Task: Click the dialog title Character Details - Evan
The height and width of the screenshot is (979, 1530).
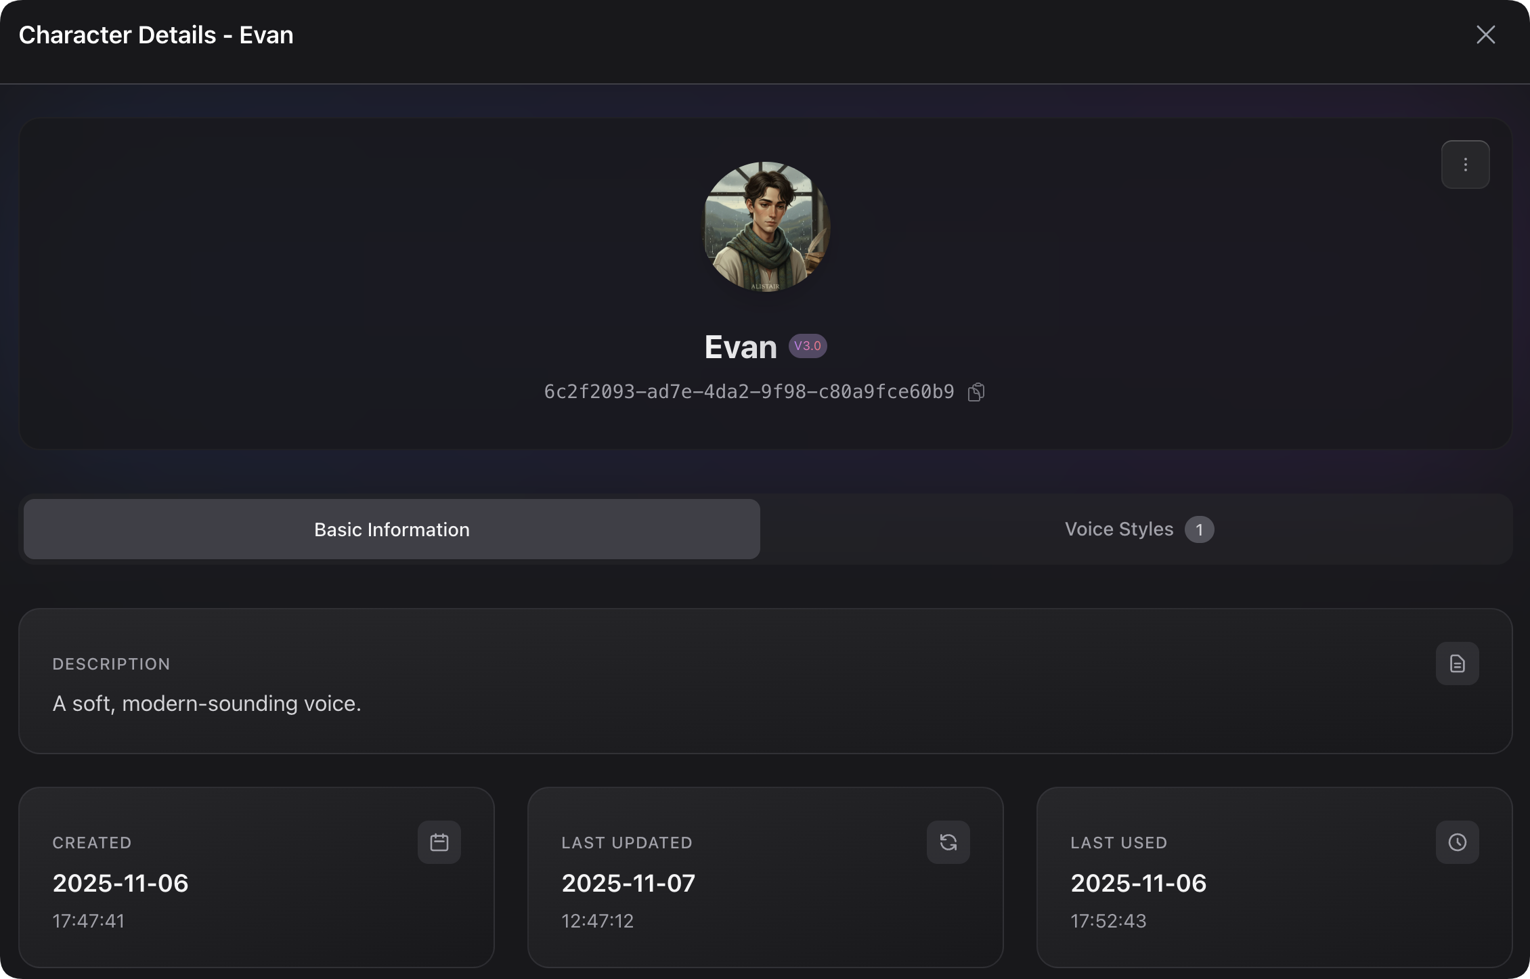Action: click(156, 35)
